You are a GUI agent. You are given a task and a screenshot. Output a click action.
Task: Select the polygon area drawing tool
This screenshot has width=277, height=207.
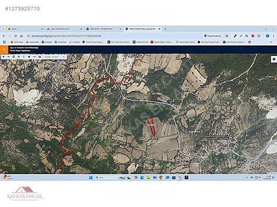tap(29, 56)
